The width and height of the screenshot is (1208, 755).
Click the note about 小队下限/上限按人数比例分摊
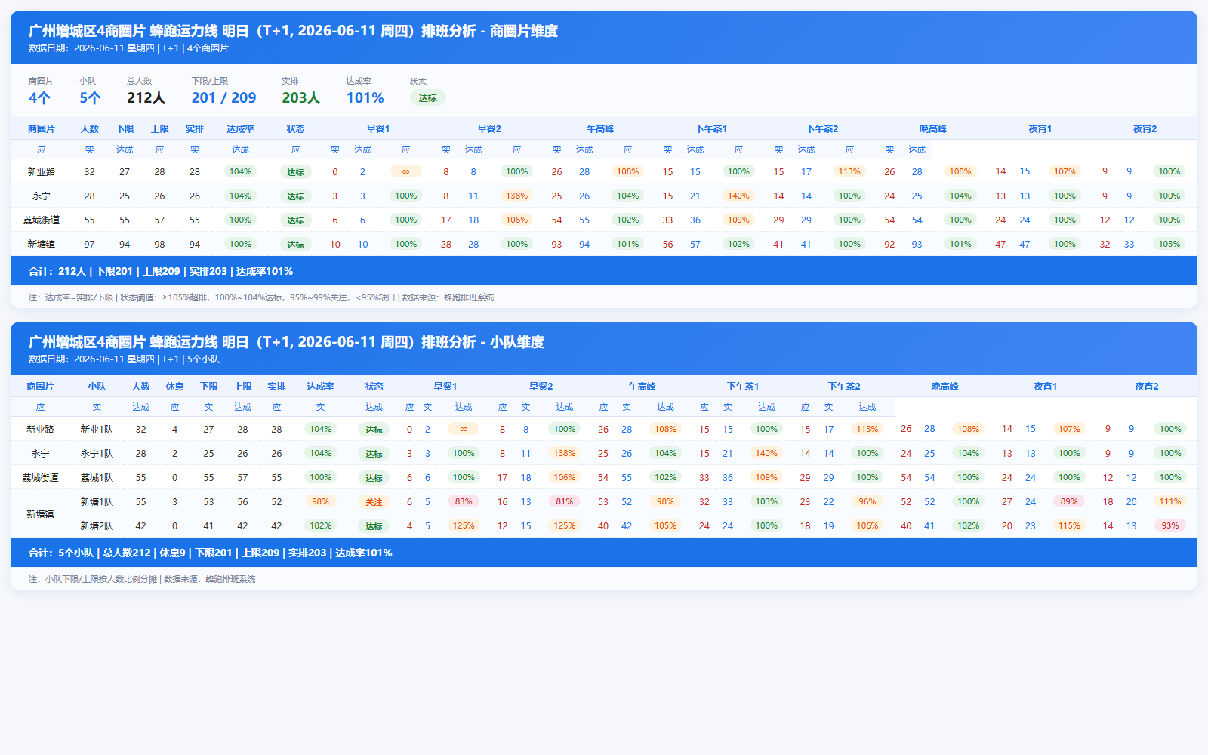pos(142,579)
